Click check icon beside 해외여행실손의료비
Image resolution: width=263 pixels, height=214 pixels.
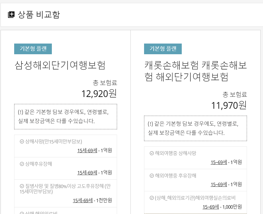(x=152, y=198)
